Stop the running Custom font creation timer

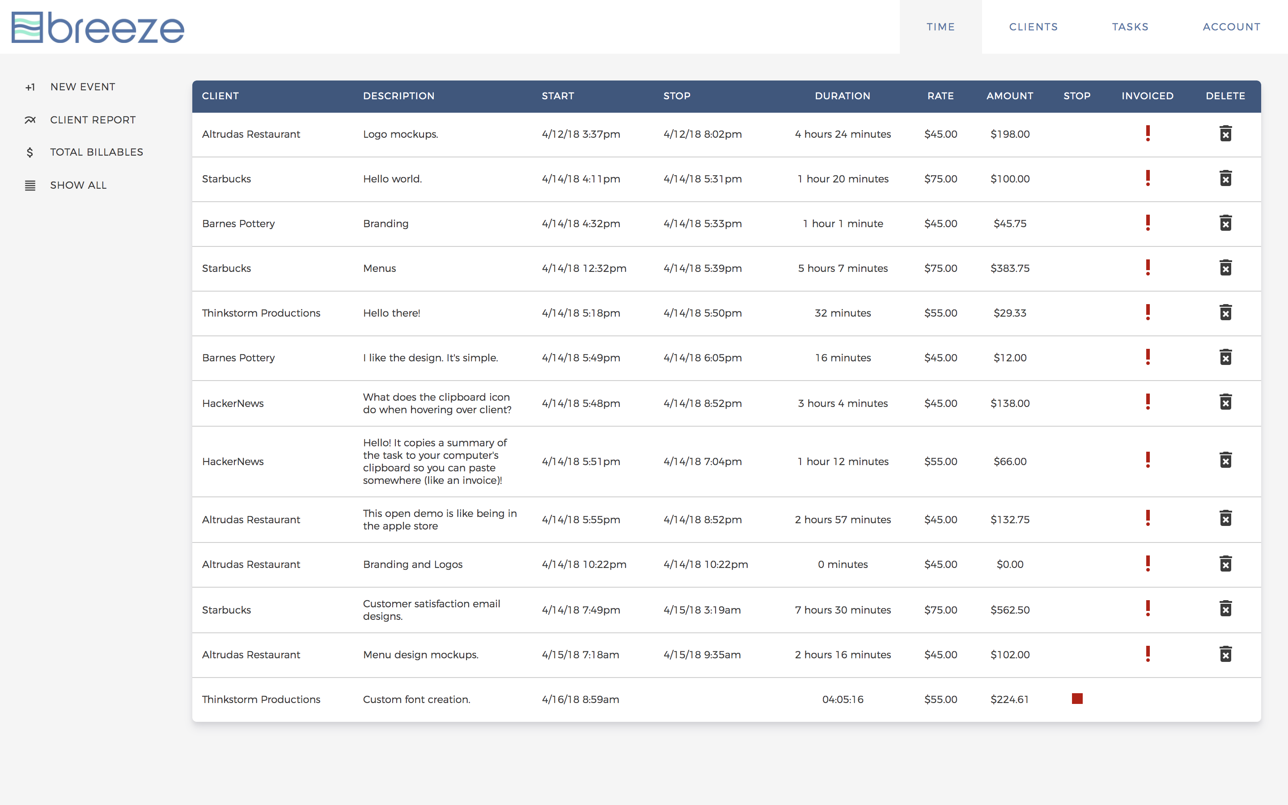click(1077, 699)
